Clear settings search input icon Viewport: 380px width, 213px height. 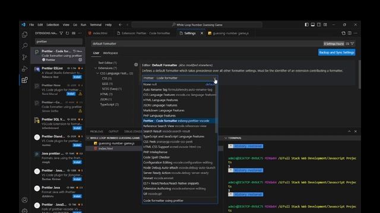(347, 44)
